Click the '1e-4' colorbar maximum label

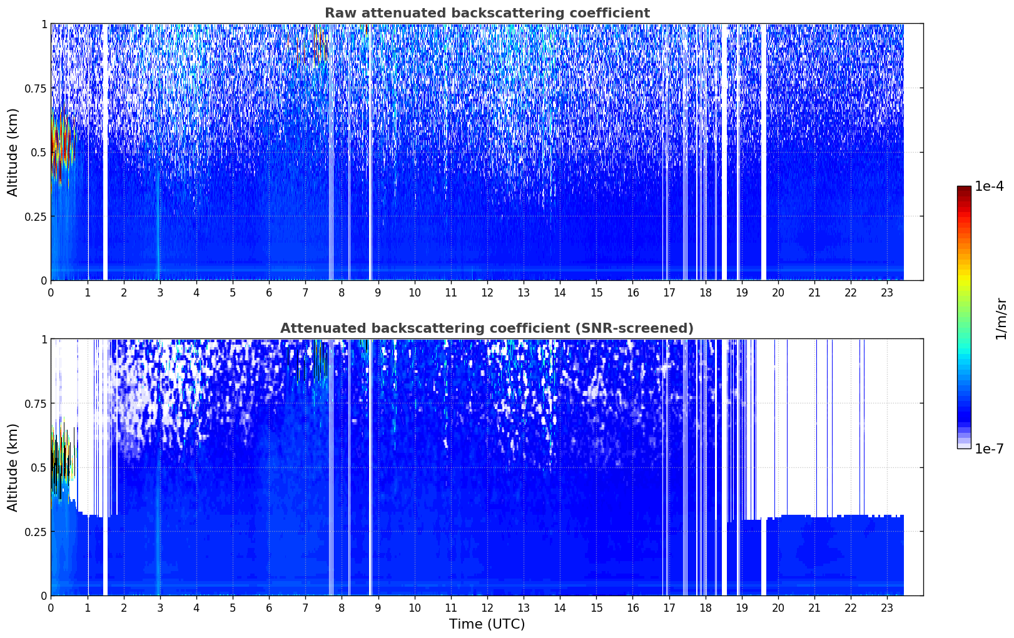click(x=990, y=186)
